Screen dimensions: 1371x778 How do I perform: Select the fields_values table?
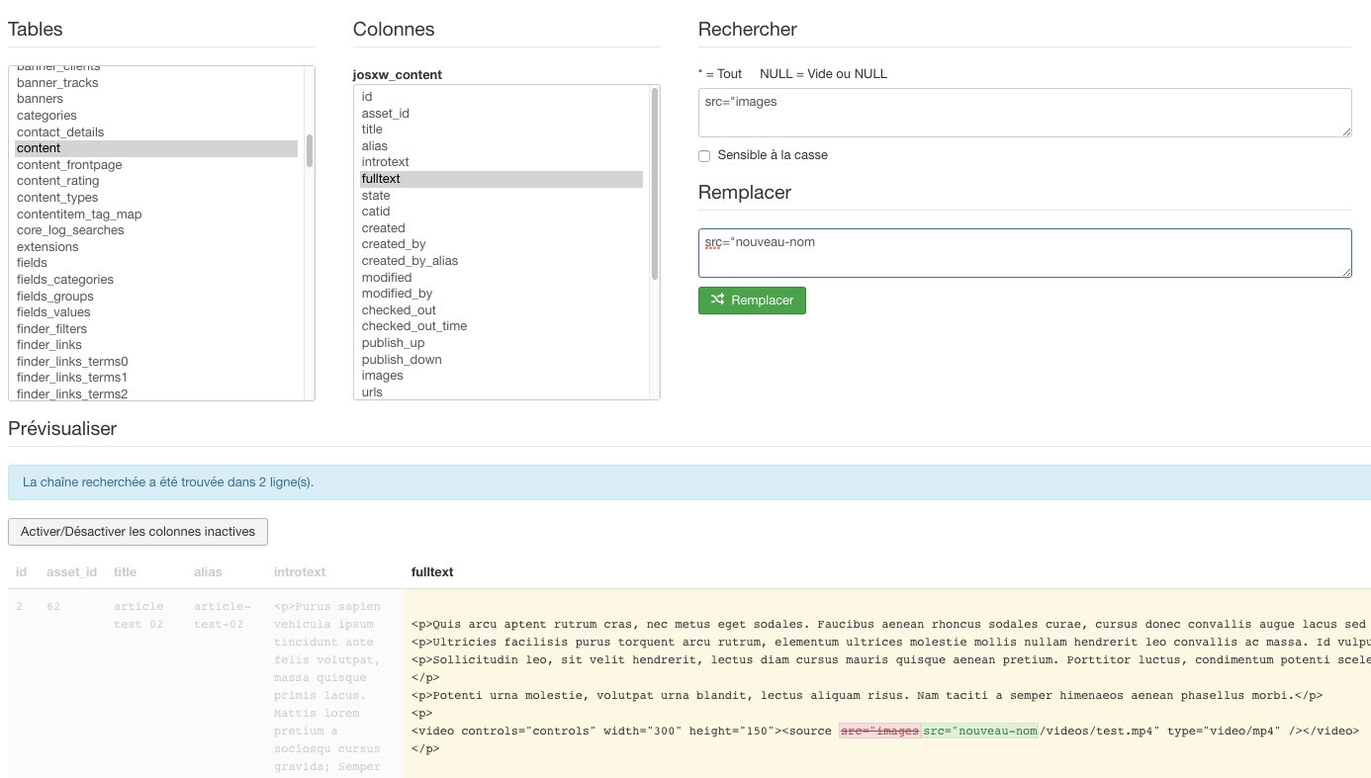coord(156,312)
